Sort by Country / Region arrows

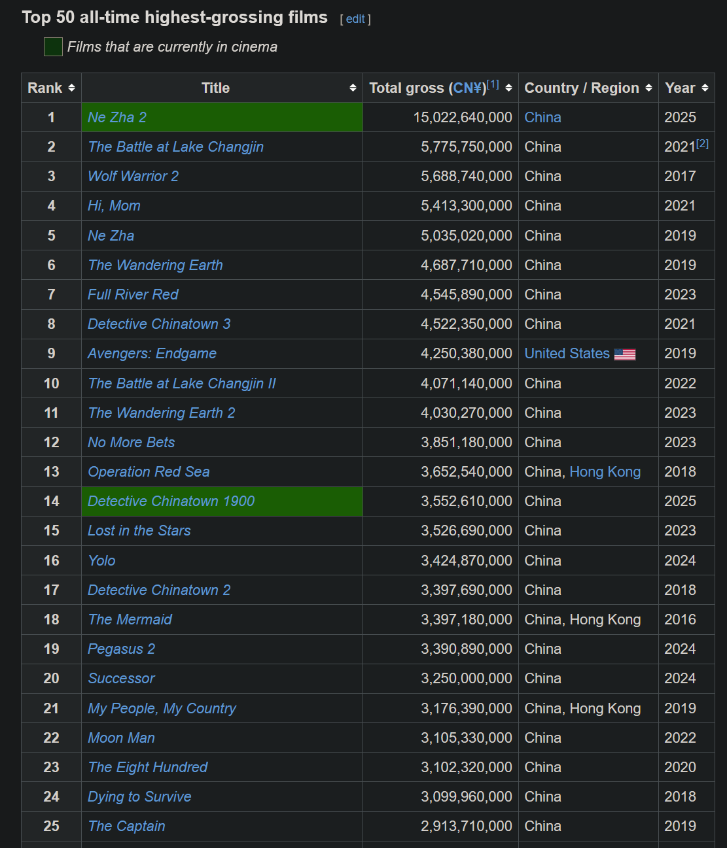tap(648, 88)
